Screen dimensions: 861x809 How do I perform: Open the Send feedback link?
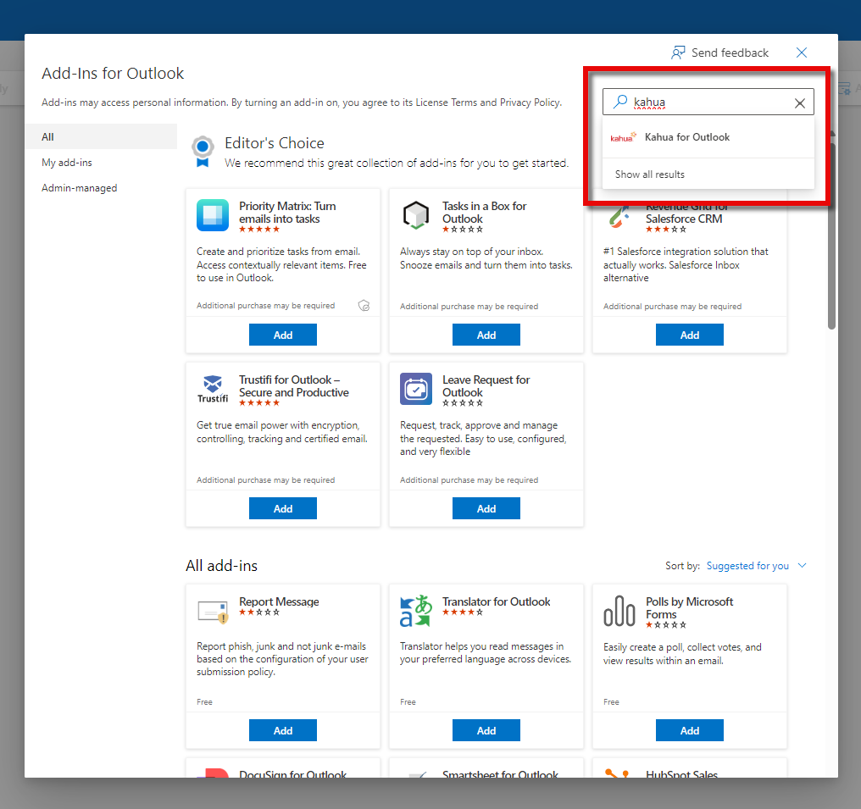coord(720,53)
